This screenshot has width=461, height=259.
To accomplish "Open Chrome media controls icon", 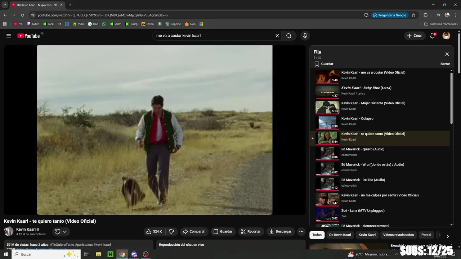I will pos(438,15).
